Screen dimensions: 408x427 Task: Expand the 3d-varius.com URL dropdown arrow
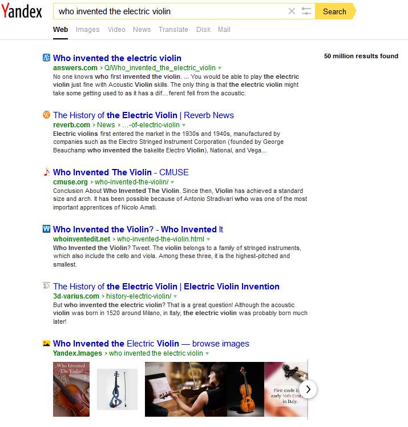point(175,296)
